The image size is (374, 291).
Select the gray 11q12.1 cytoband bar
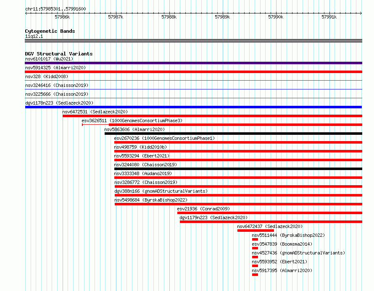193,41
